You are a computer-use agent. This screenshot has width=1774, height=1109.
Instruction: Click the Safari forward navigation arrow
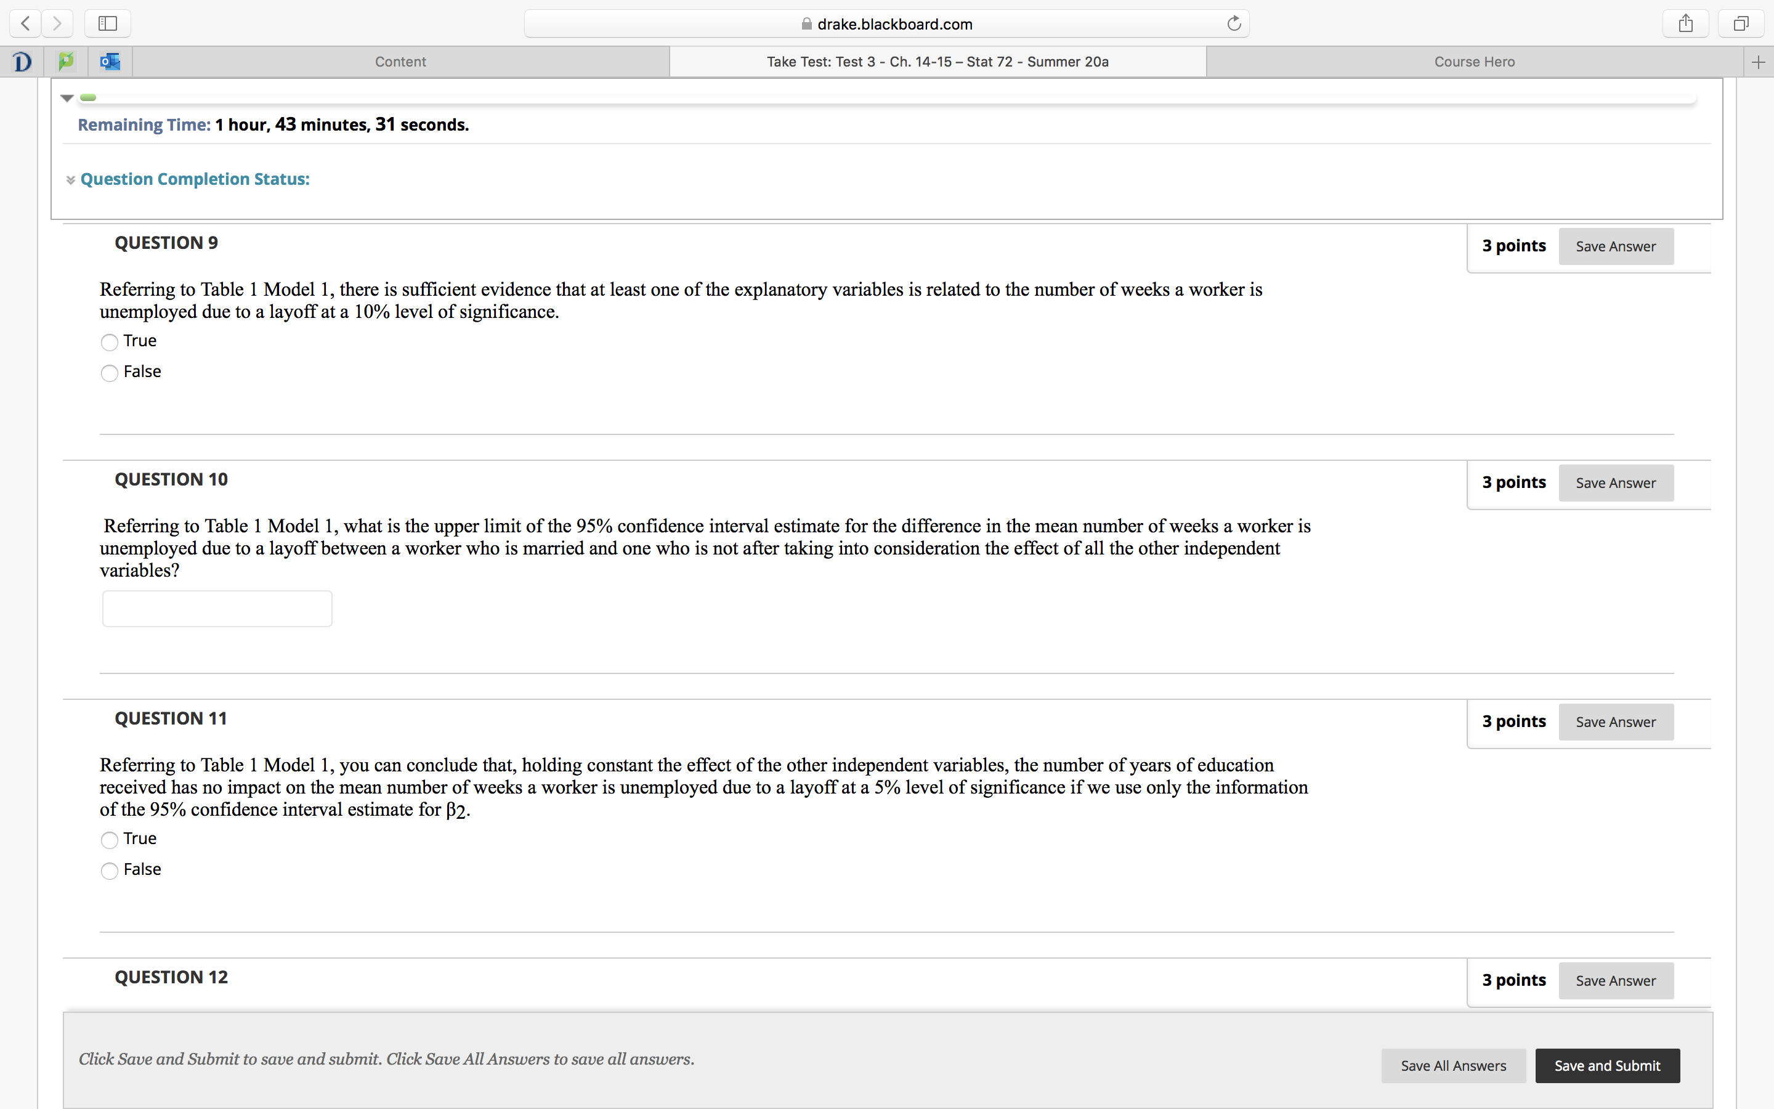point(57,23)
